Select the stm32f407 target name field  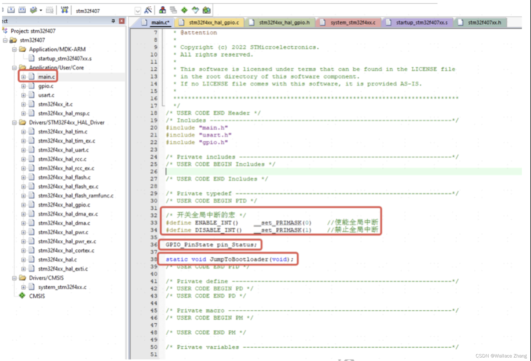88,11
